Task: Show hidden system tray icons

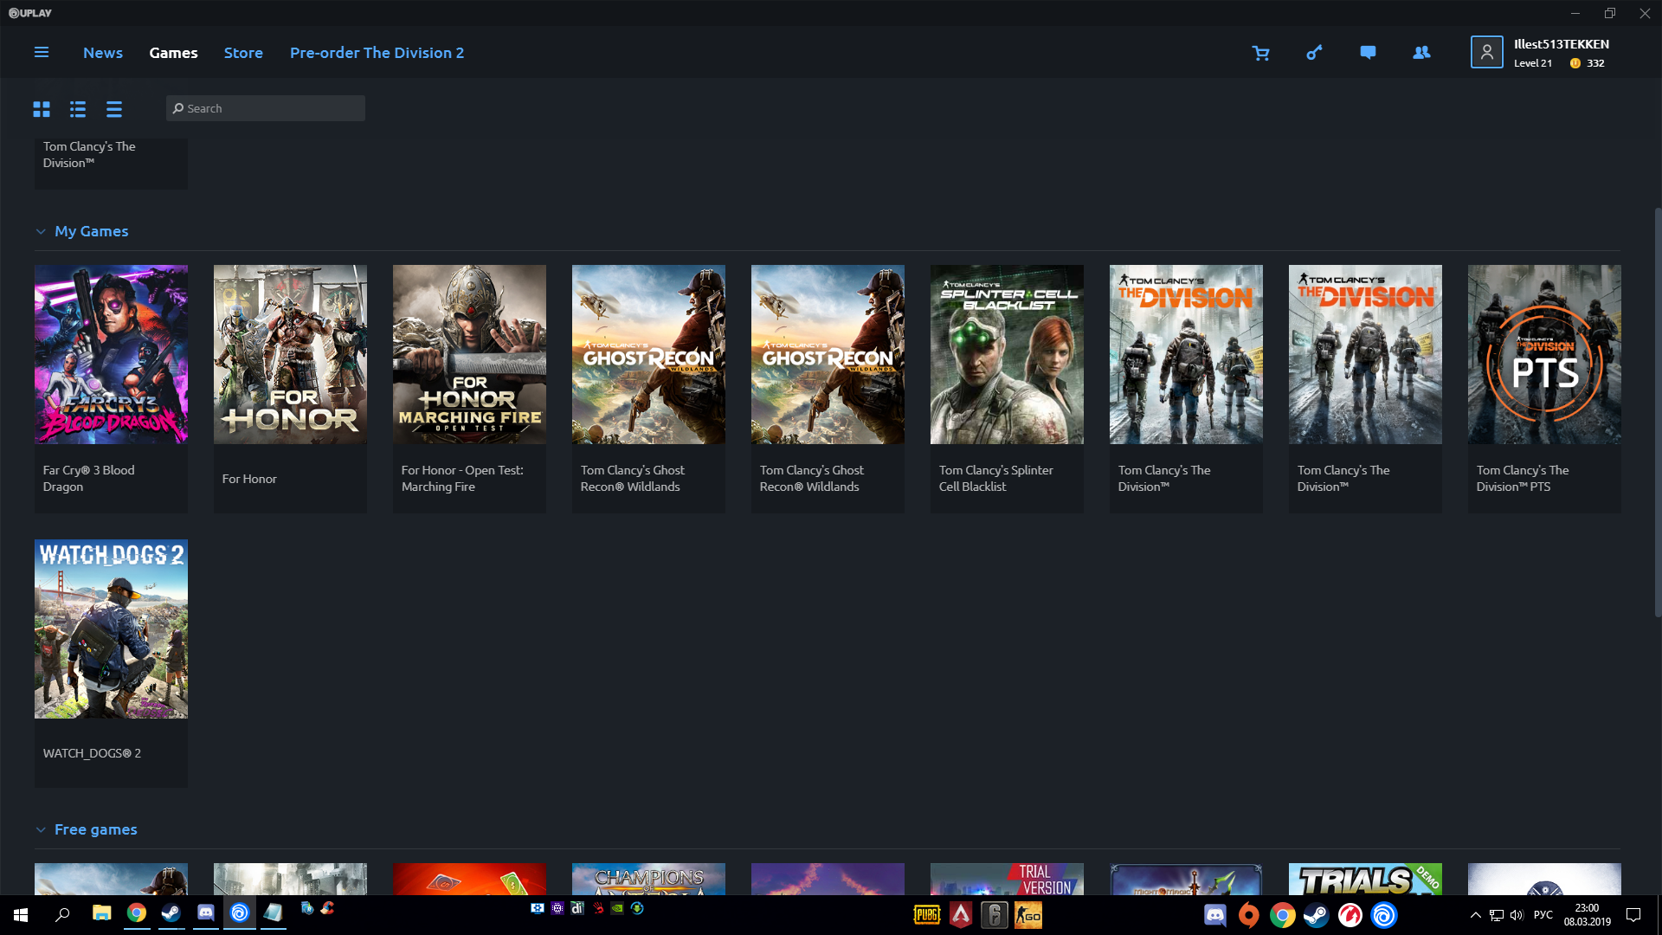Action: tap(1476, 915)
